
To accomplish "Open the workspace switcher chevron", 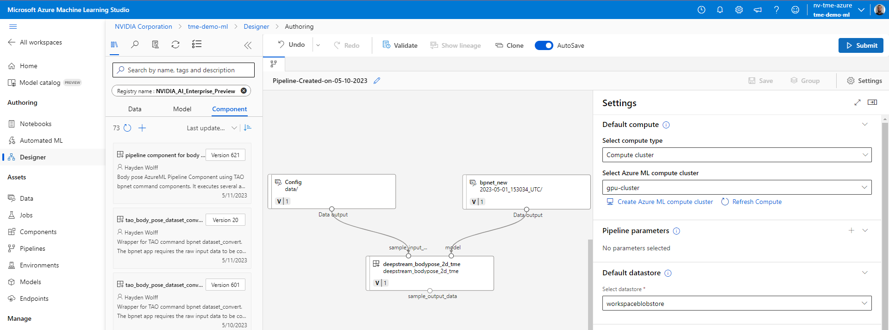I will click(861, 10).
